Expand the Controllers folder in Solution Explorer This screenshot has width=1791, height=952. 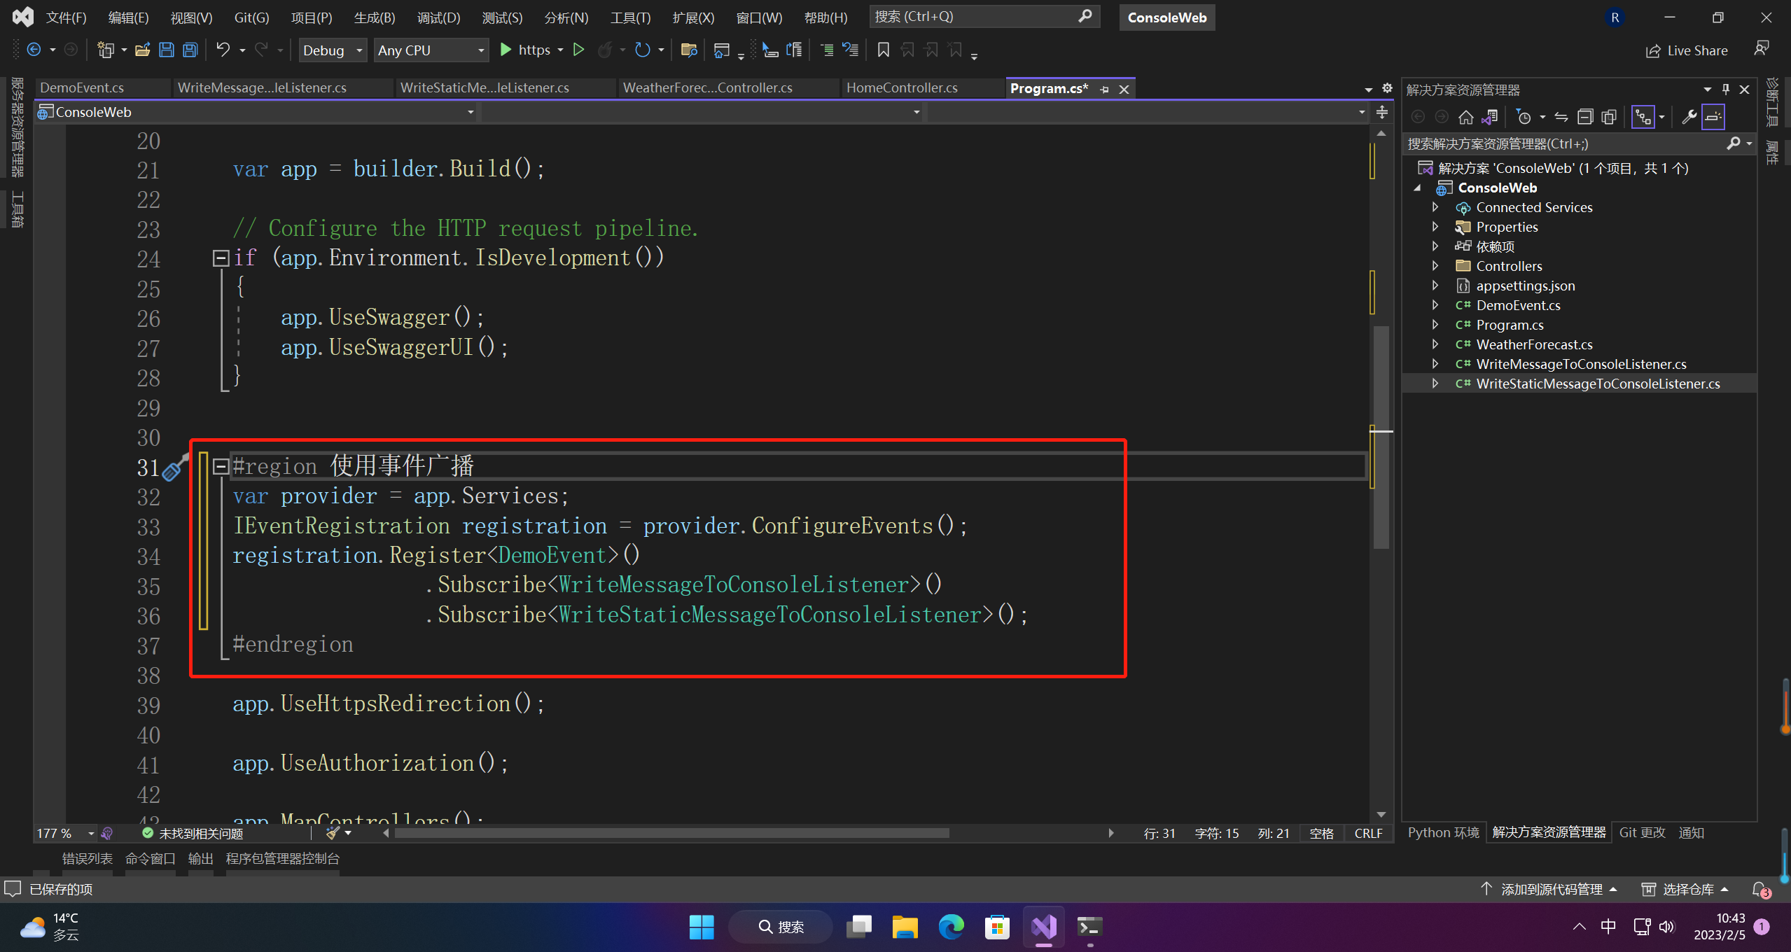pyautogui.click(x=1435, y=266)
